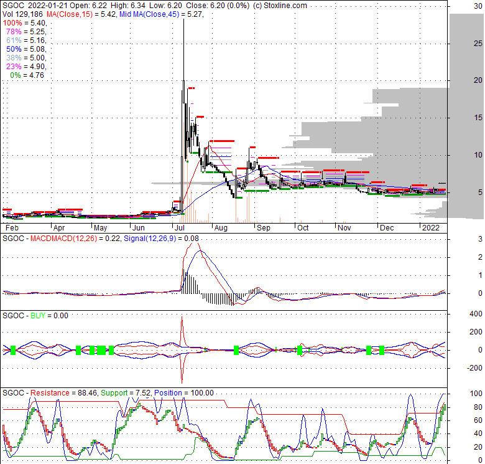Select the 78% = 5.25 Fibonacci level
Screen dimensions: 485x464
coord(26,32)
